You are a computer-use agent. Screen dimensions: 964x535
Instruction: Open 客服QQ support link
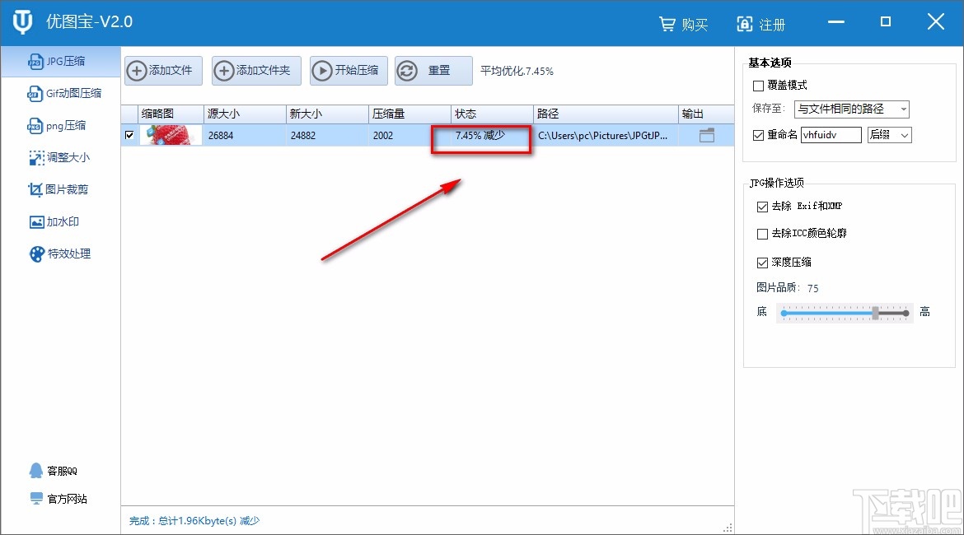(x=53, y=471)
